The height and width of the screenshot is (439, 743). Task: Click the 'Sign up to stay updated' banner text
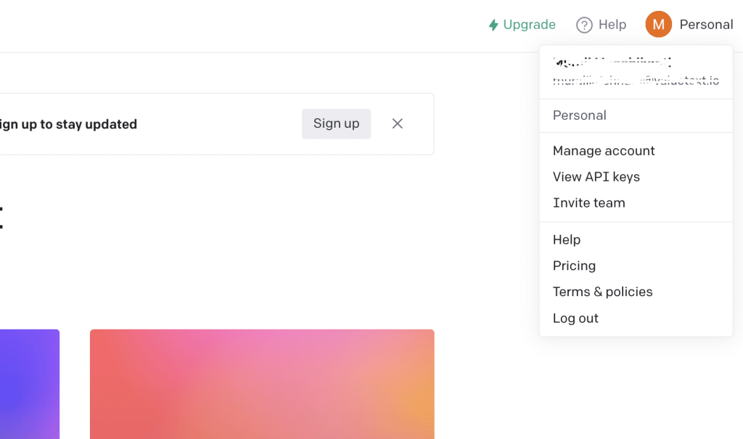(68, 124)
